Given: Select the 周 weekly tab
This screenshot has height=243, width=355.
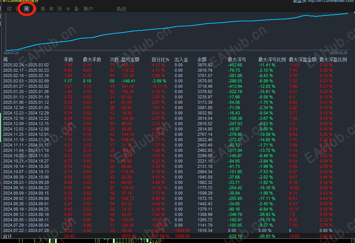Looking at the screenshot, I should coord(26,9).
